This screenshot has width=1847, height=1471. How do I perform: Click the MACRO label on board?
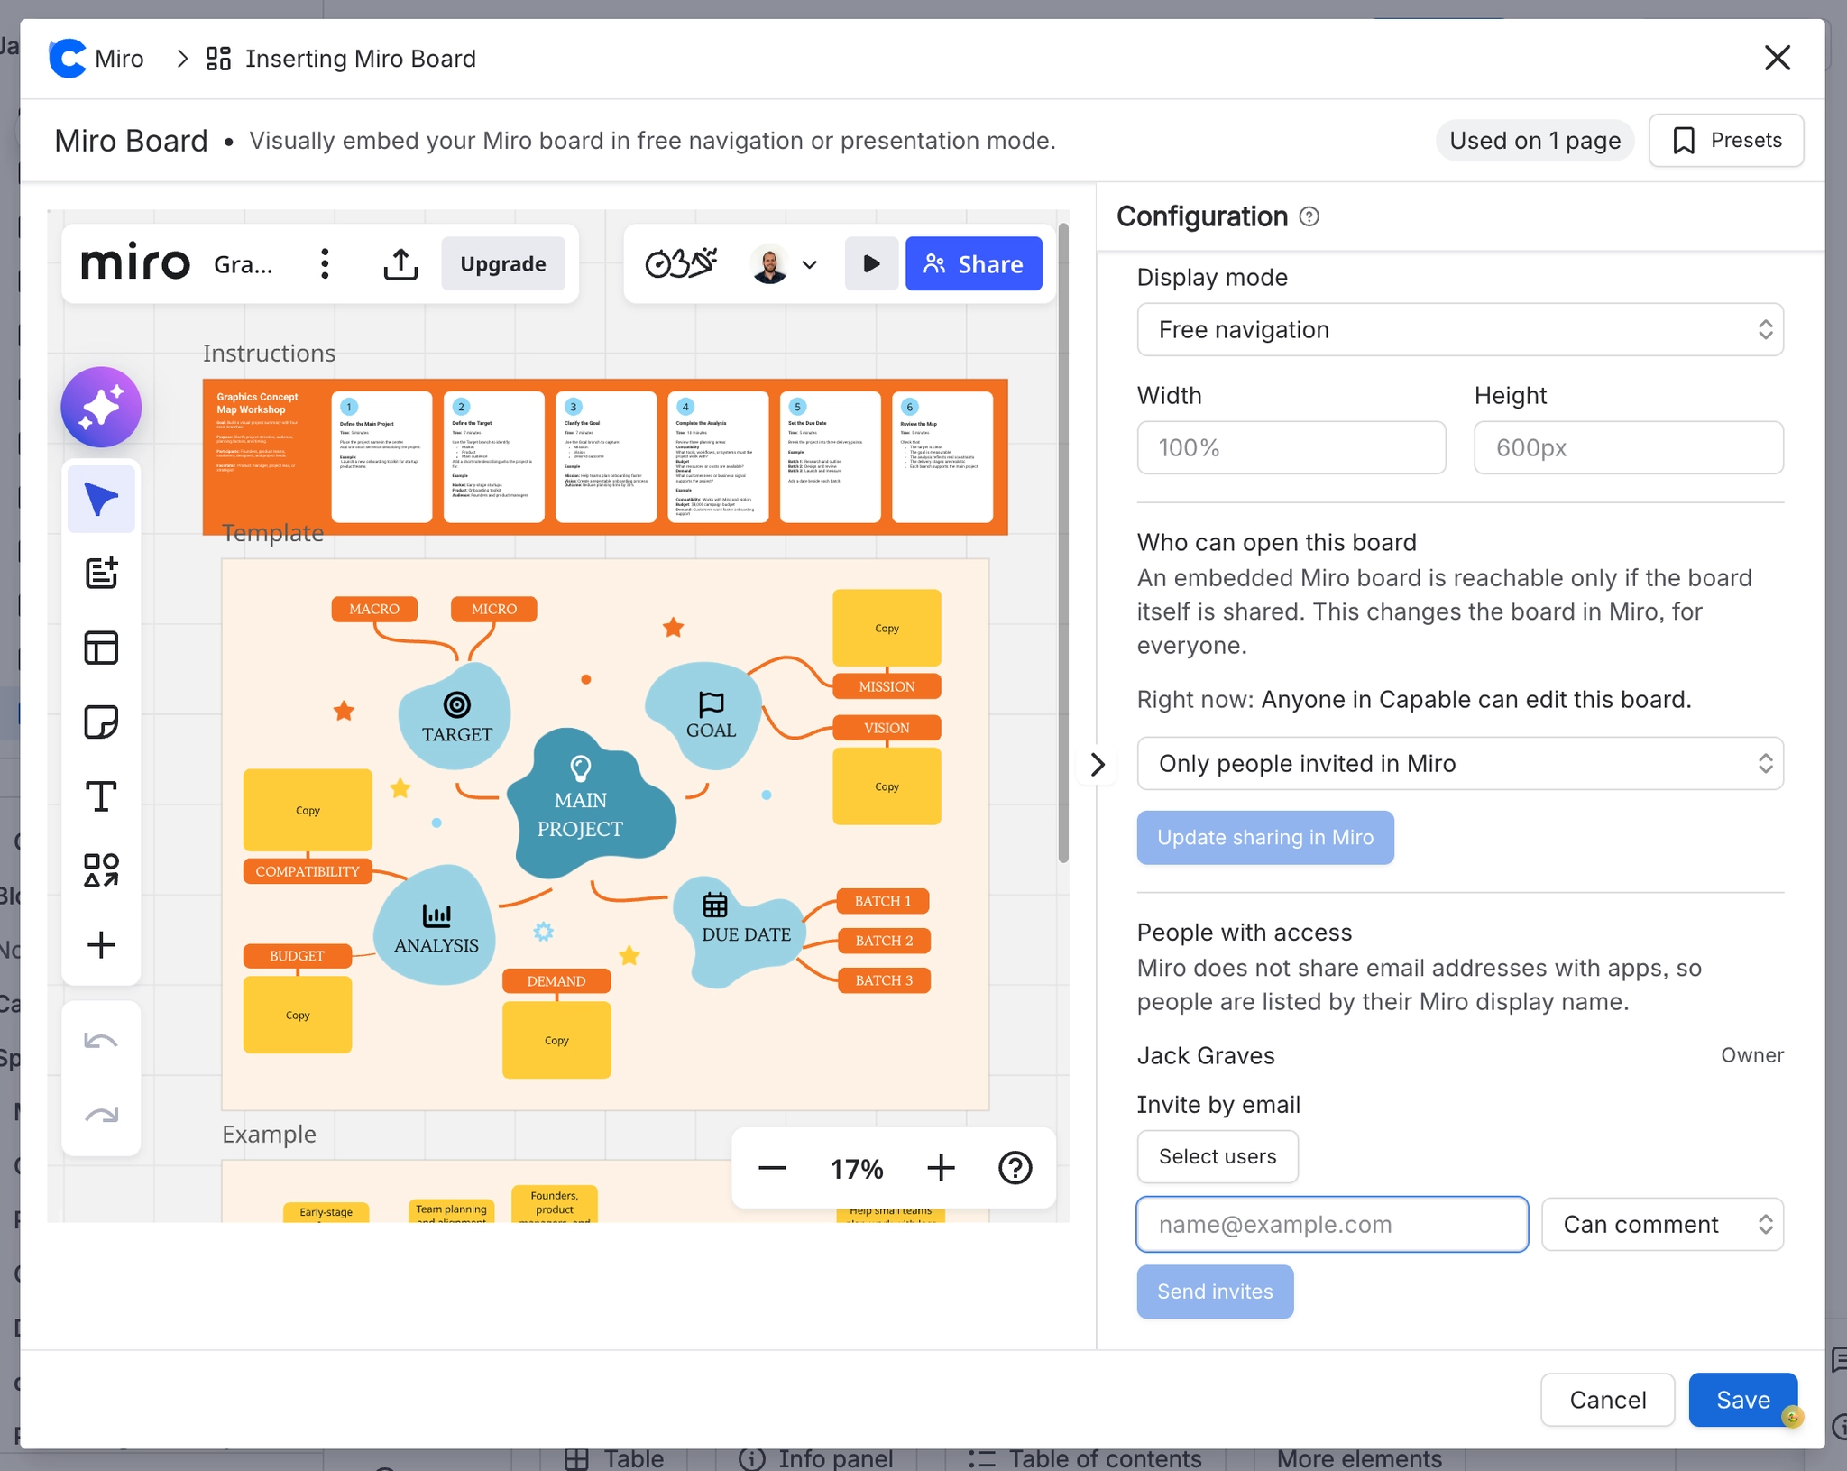click(x=374, y=609)
